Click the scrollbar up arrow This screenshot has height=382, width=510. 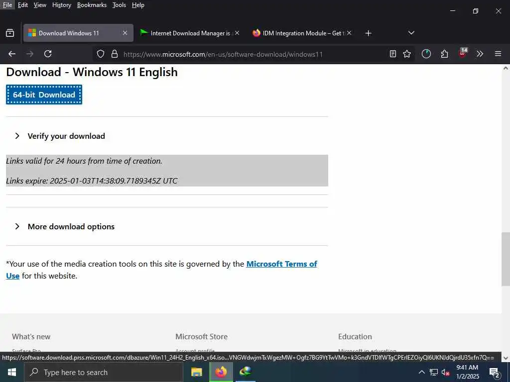pyautogui.click(x=506, y=68)
